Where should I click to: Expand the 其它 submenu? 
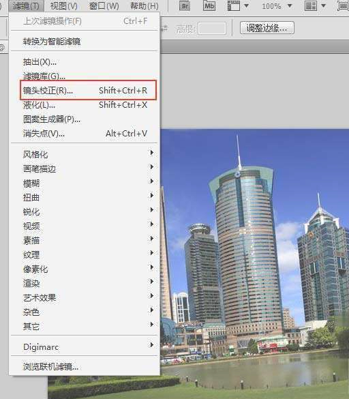click(85, 326)
